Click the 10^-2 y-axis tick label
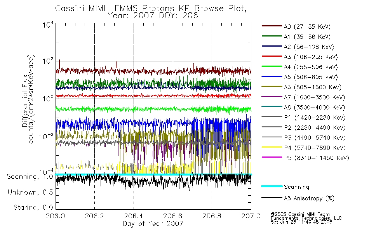The width and height of the screenshot is (369, 233). [x=47, y=136]
